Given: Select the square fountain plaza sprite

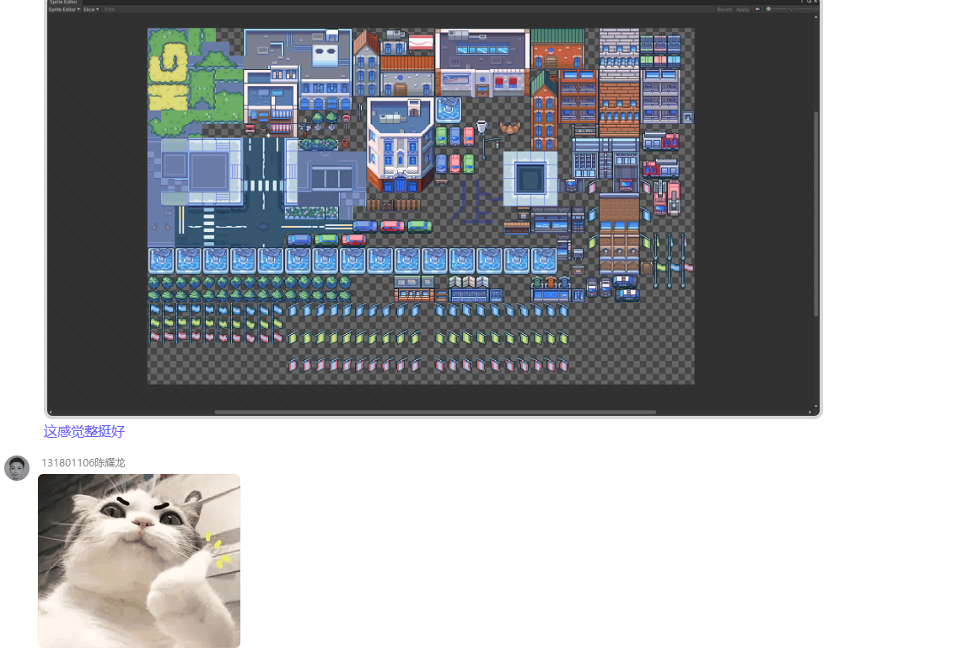Looking at the screenshot, I should [x=530, y=178].
